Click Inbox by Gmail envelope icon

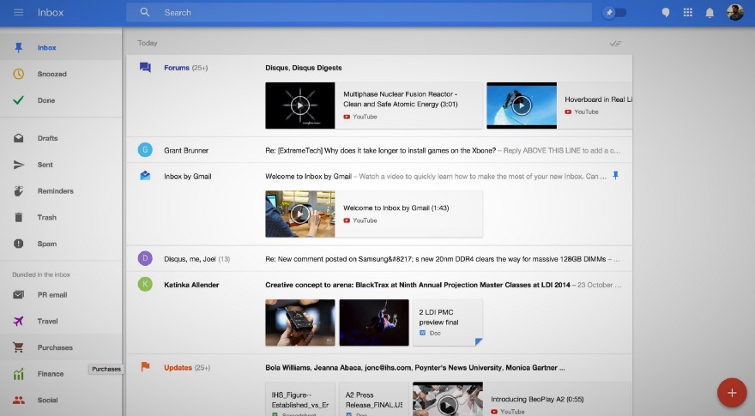click(145, 176)
